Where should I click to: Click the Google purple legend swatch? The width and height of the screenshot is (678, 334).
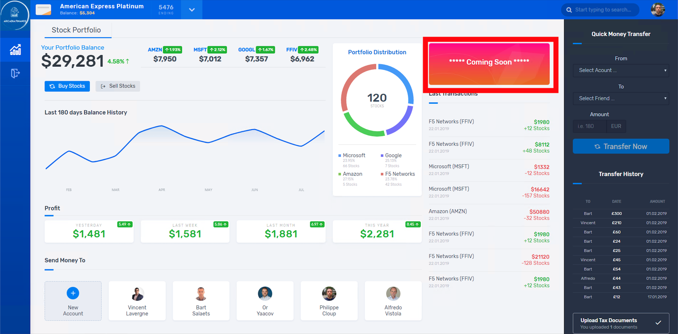(x=382, y=156)
